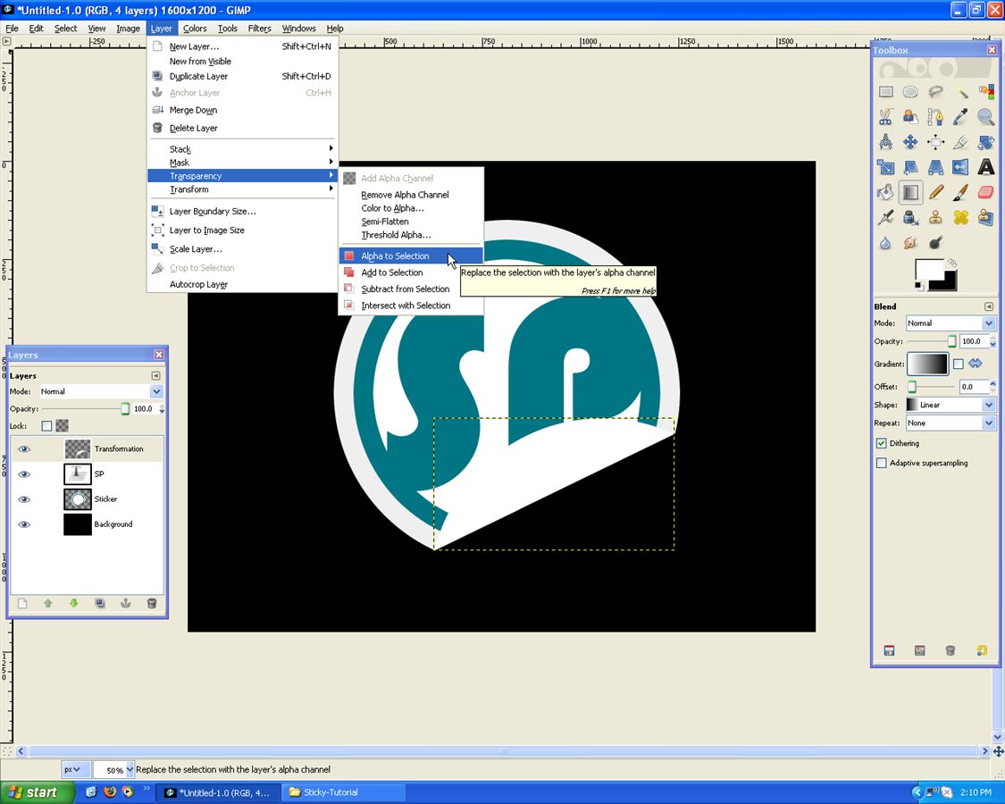This screenshot has height=804, width=1005.
Task: Select the Airbrush tool
Action: 886,217
